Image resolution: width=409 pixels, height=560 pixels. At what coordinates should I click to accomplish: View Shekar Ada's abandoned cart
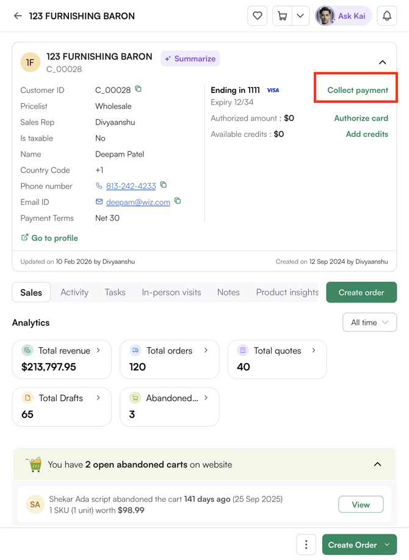361,504
